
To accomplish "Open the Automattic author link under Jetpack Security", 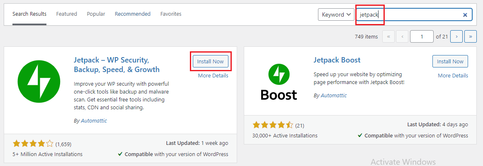I will click(94, 121).
